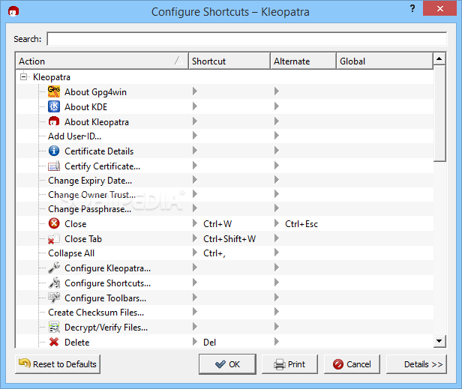Viewport: 462px width, 389px height.
Task: Click the Print button
Action: (x=290, y=364)
